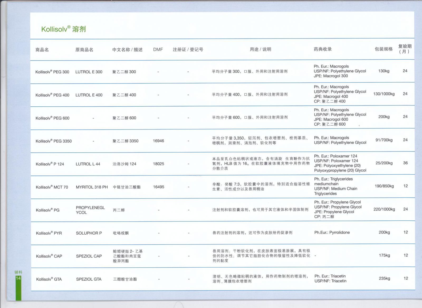The height and width of the screenshot is (308, 422).
Task: Select the 药典收录 column header
Action: [323, 49]
